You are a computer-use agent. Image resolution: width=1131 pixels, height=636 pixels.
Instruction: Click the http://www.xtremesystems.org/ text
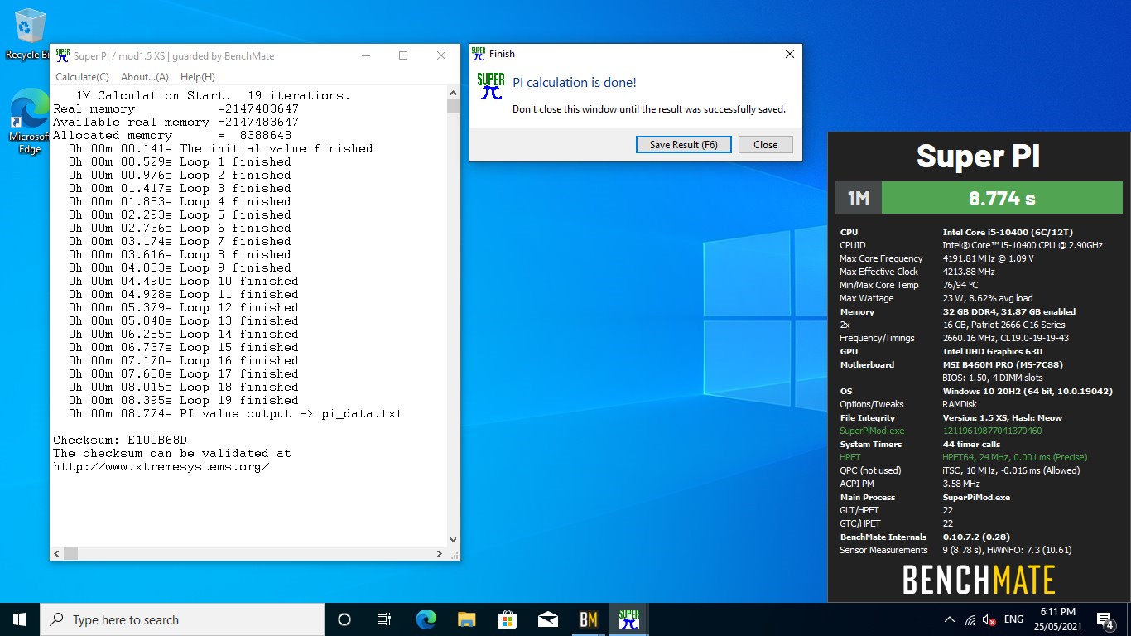point(161,466)
